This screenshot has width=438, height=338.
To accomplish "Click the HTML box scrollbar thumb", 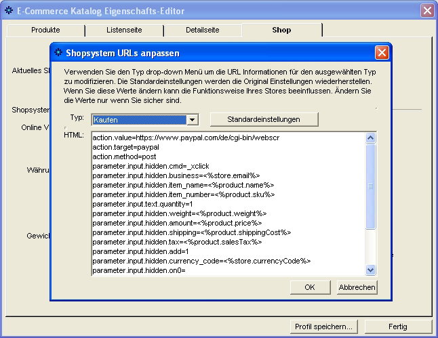I will point(370,186).
